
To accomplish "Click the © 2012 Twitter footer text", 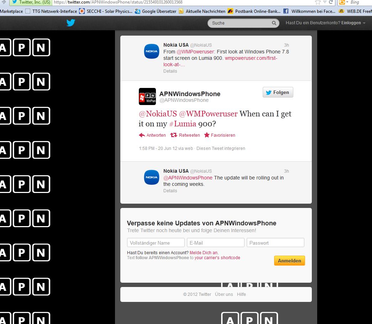I will pos(197,294).
